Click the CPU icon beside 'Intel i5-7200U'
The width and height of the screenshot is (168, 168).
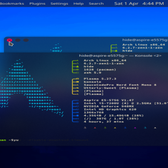pos(77,103)
